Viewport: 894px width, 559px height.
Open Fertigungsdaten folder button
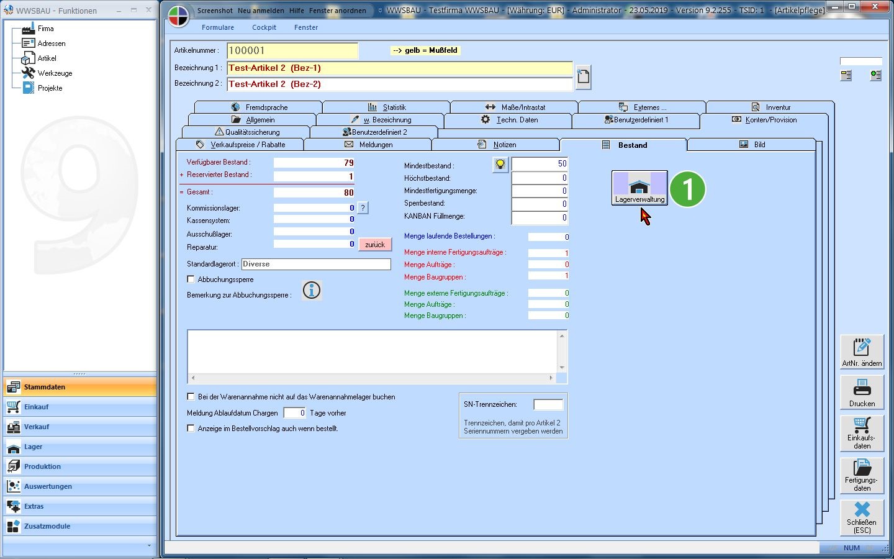point(862,475)
